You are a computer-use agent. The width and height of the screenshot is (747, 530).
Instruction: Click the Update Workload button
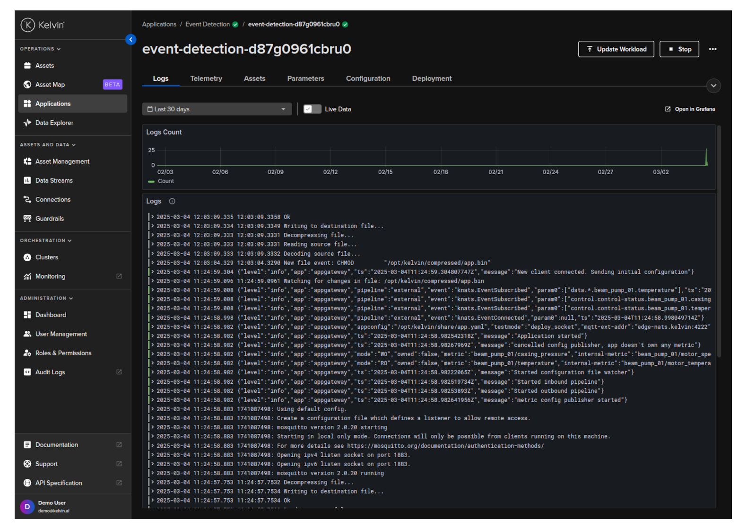click(616, 49)
